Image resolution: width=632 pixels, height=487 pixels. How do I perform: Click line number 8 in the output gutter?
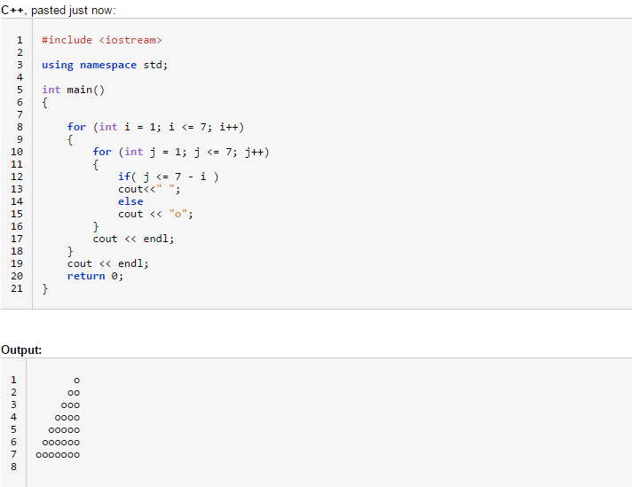pyautogui.click(x=13, y=467)
